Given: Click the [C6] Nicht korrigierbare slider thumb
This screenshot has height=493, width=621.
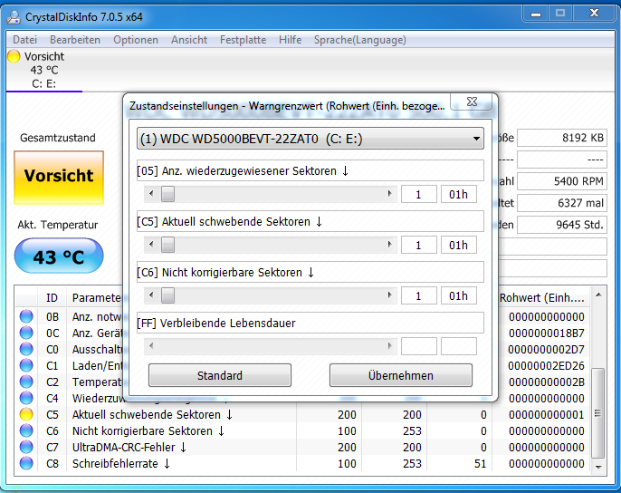Looking at the screenshot, I should (168, 295).
